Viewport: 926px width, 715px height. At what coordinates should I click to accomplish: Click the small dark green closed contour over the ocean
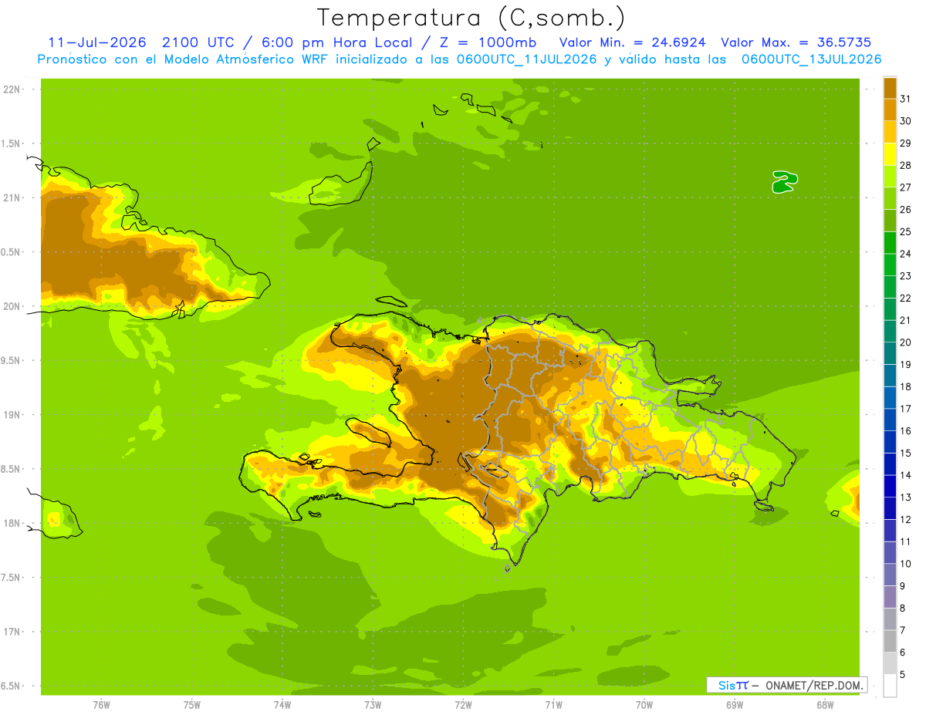click(x=785, y=182)
